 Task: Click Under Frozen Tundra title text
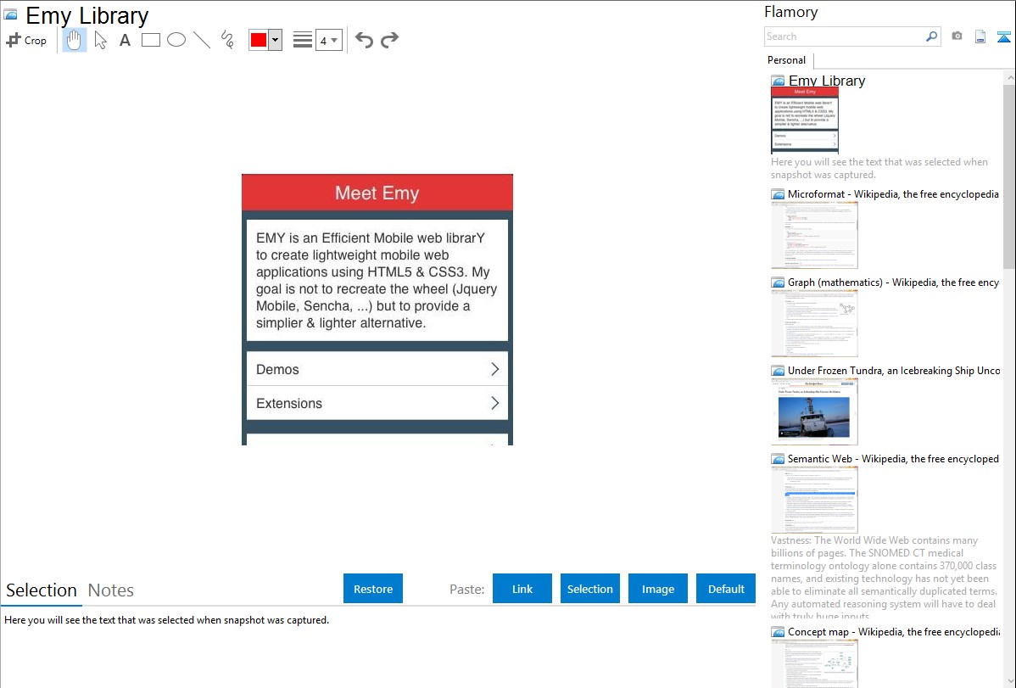point(894,370)
